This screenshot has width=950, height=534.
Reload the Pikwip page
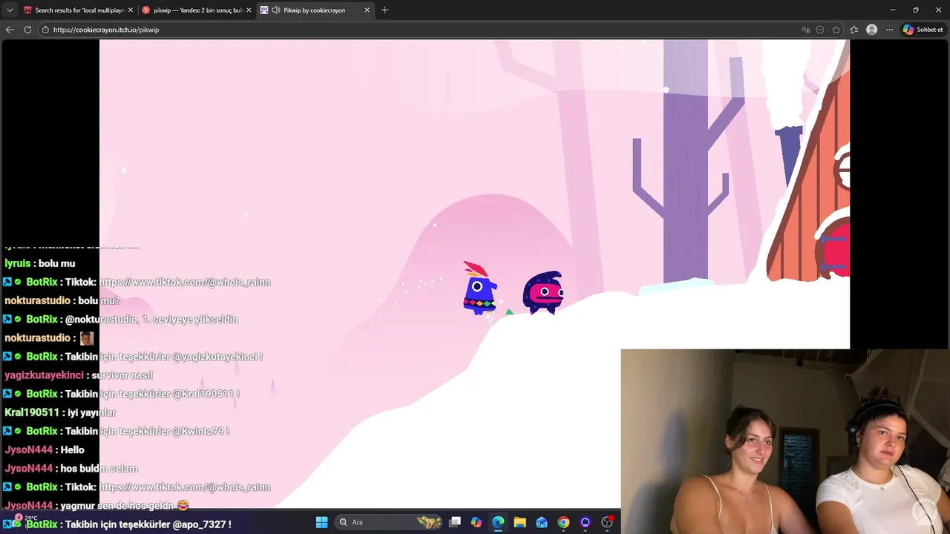click(x=27, y=30)
